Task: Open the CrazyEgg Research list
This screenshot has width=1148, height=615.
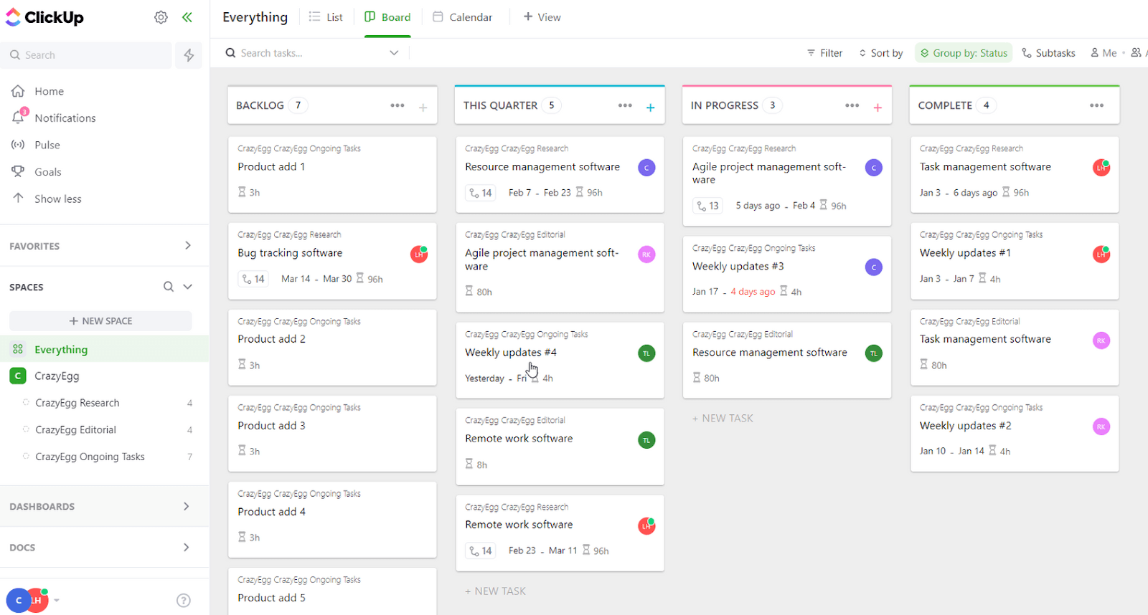Action: (x=77, y=403)
